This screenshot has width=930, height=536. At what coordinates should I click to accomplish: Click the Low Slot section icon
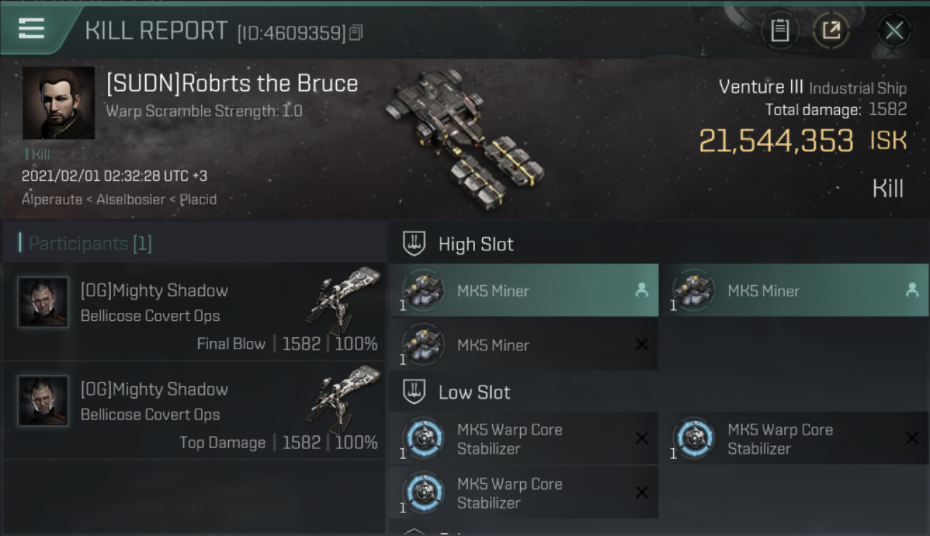[414, 392]
